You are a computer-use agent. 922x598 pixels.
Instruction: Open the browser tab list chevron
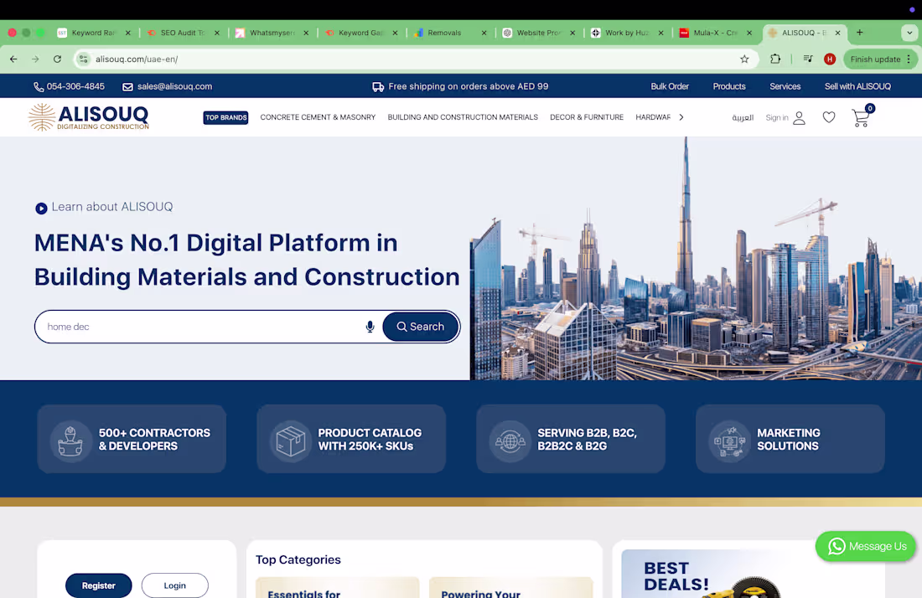click(910, 33)
